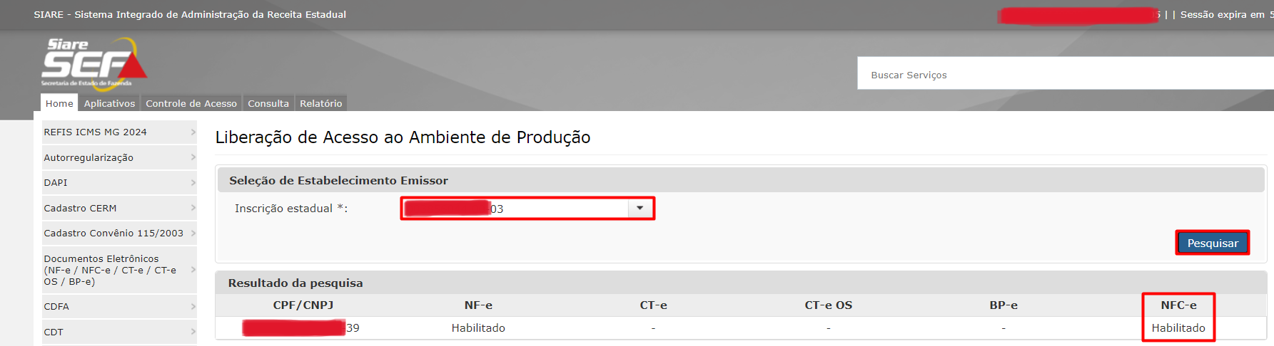This screenshot has width=1274, height=346.
Task: Expand the Autorregularização sidebar item
Action: tap(118, 157)
